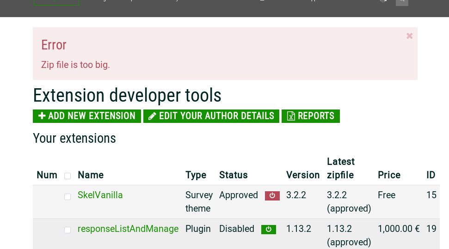The width and height of the screenshot is (449, 249).
Task: Click the search icon in top bar
Action: (401, 1)
